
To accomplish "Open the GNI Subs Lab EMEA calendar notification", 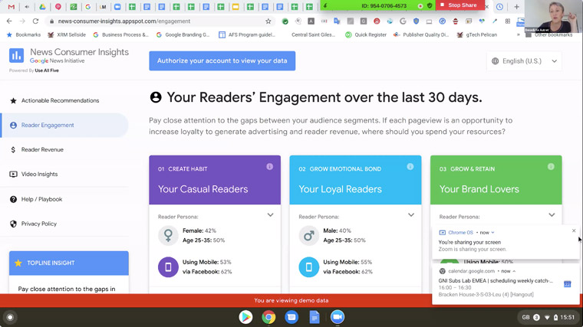I will 506,284.
